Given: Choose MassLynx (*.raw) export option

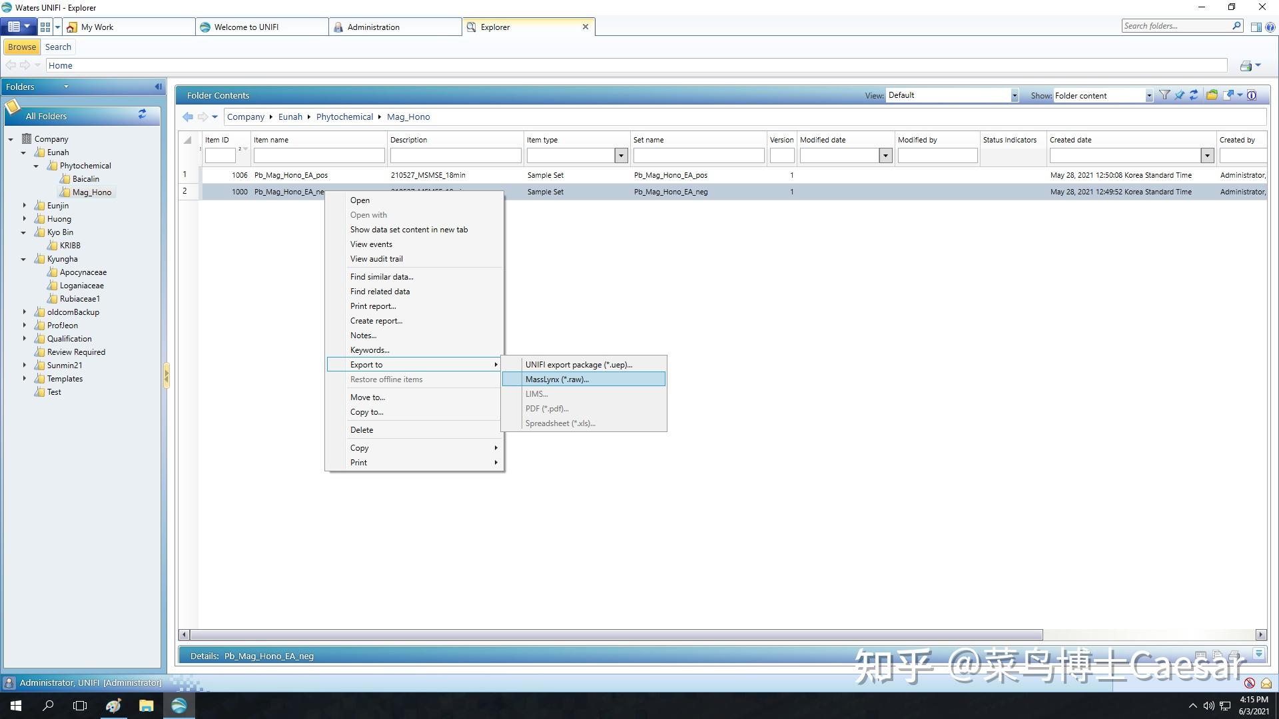Looking at the screenshot, I should click(557, 379).
